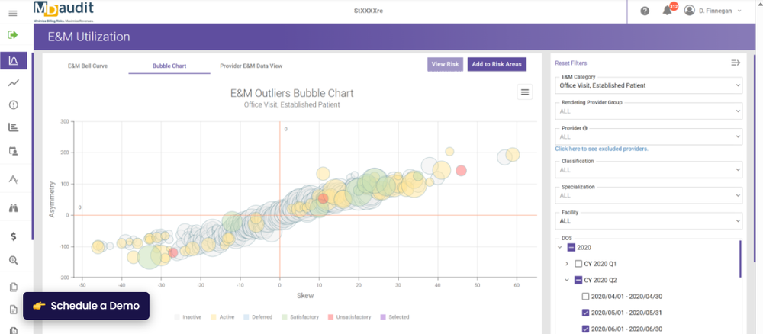Switch to the E&M Bell Curve tab
Image resolution: width=763 pixels, height=334 pixels.
(x=87, y=66)
